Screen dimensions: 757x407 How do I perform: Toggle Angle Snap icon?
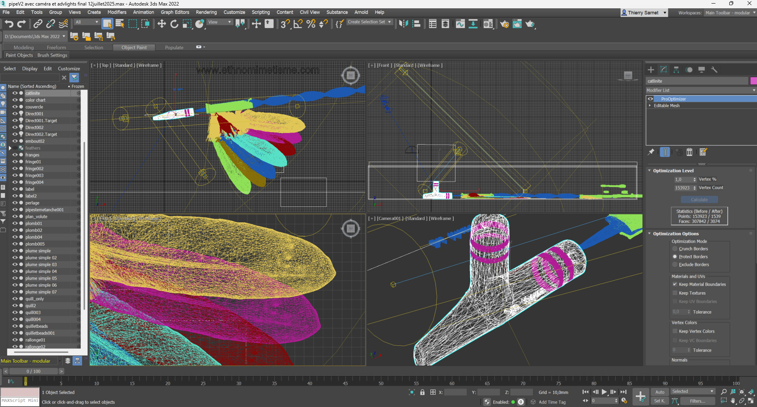298,24
